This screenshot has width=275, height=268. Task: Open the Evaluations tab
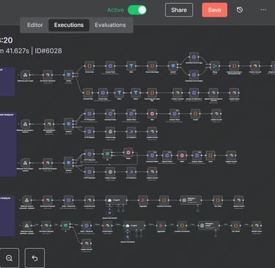(110, 25)
